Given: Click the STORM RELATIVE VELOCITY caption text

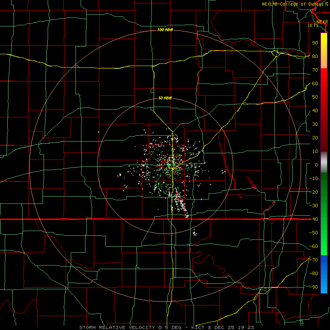Looking at the screenshot, I should coord(117,327).
